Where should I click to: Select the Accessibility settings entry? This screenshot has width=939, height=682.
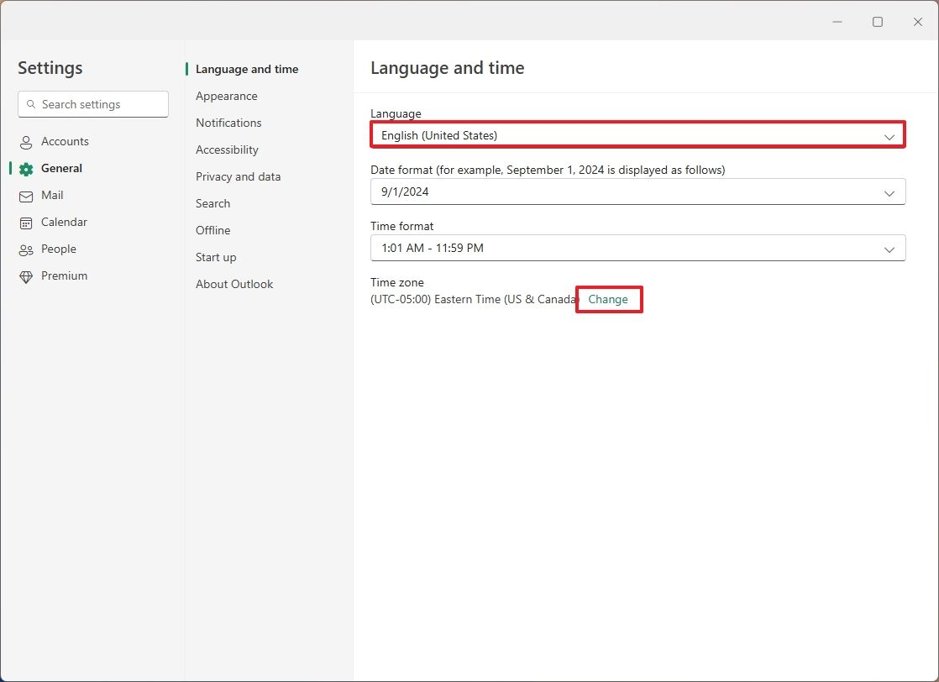pos(227,150)
